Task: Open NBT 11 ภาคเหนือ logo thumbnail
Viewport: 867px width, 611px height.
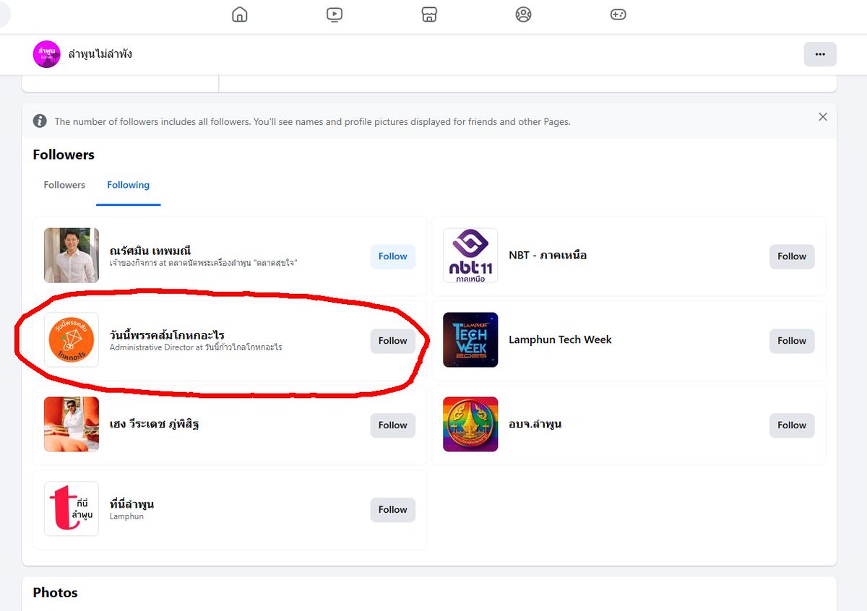Action: click(x=470, y=256)
